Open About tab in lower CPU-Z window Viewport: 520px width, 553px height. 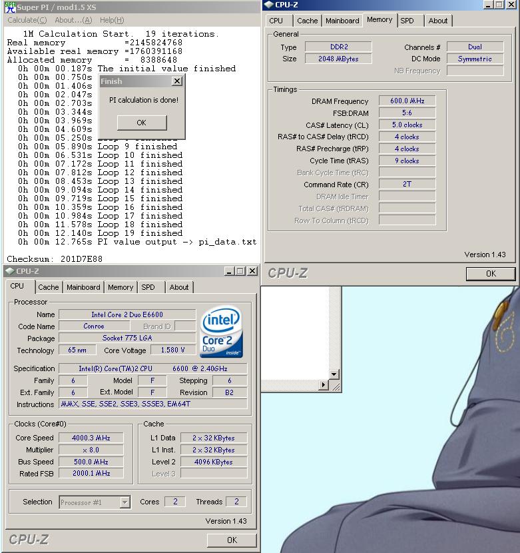coord(179,287)
